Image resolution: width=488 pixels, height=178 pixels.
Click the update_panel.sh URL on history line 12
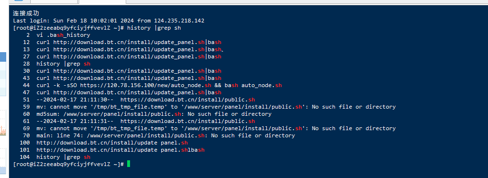point(129,42)
